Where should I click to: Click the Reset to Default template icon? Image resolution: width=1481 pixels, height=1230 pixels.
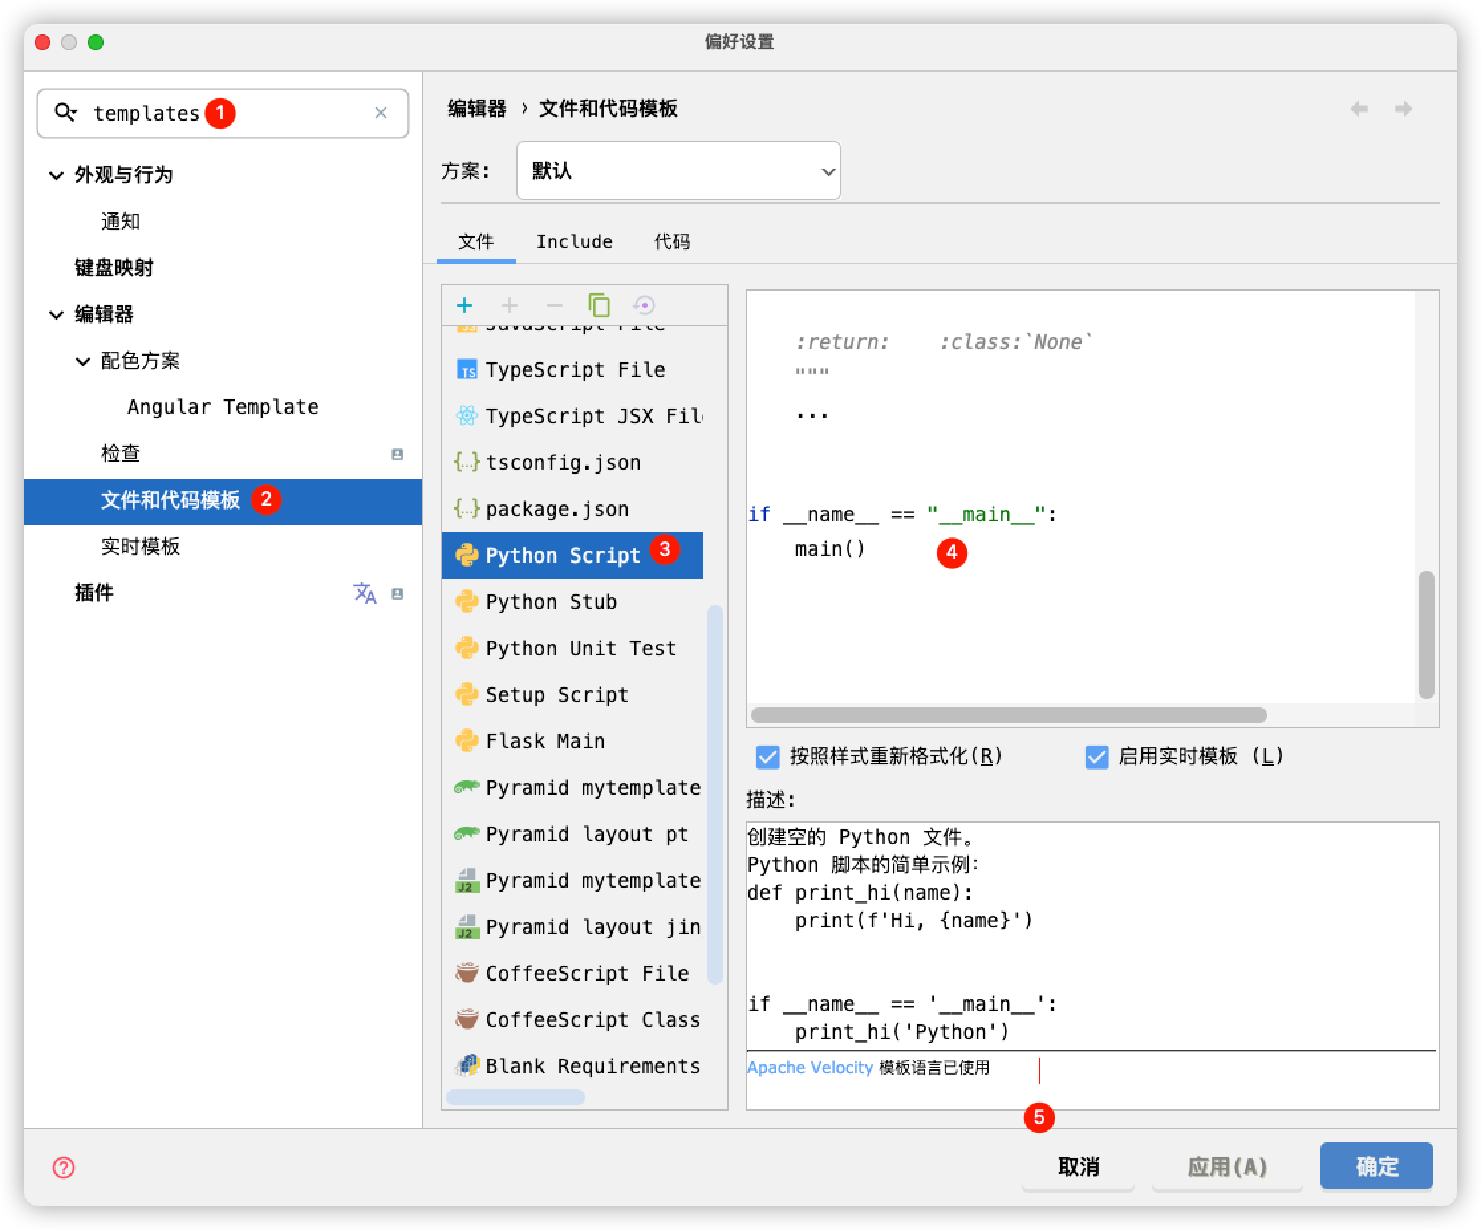click(x=644, y=305)
